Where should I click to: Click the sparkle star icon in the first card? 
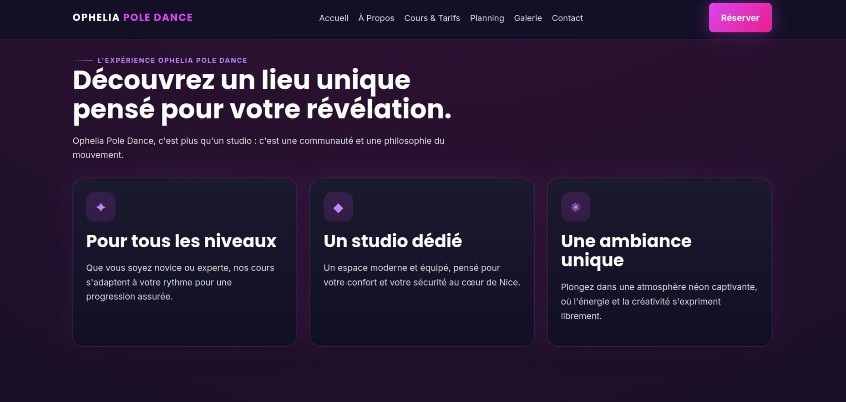101,207
